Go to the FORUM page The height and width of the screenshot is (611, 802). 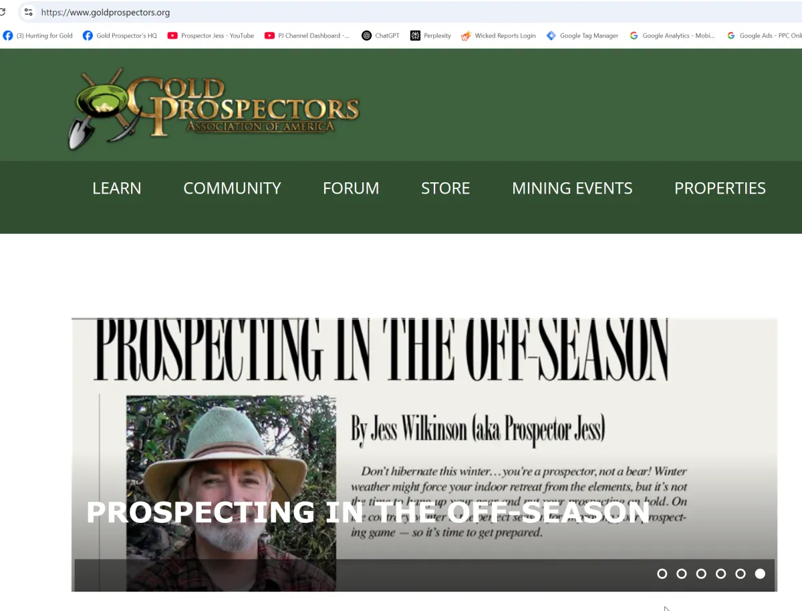(351, 188)
